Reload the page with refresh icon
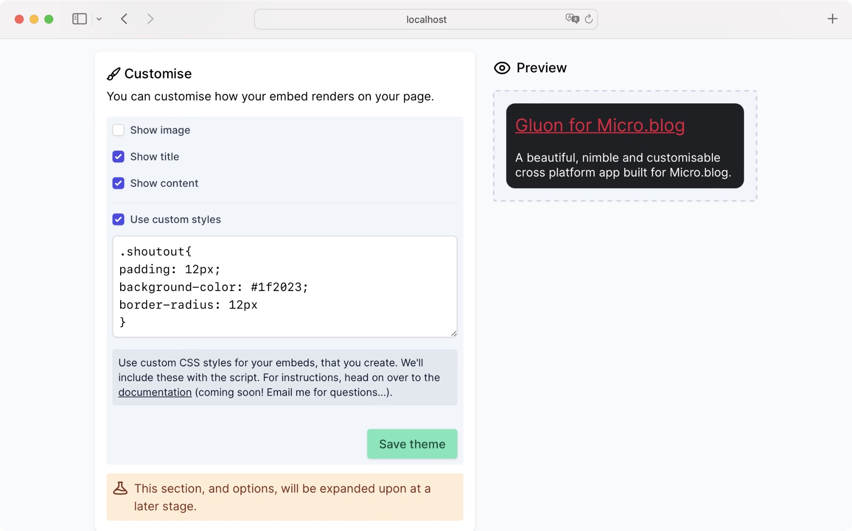852x531 pixels. (x=589, y=19)
